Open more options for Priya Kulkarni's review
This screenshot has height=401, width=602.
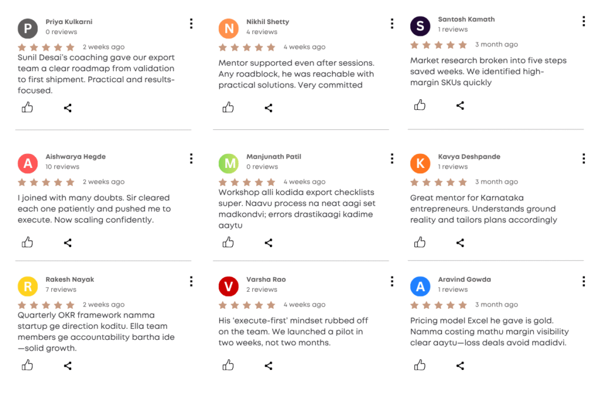191,23
